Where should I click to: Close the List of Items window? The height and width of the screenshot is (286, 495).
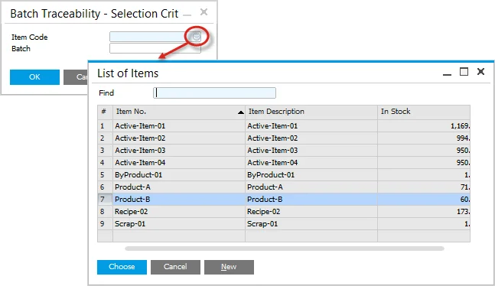[480, 72]
